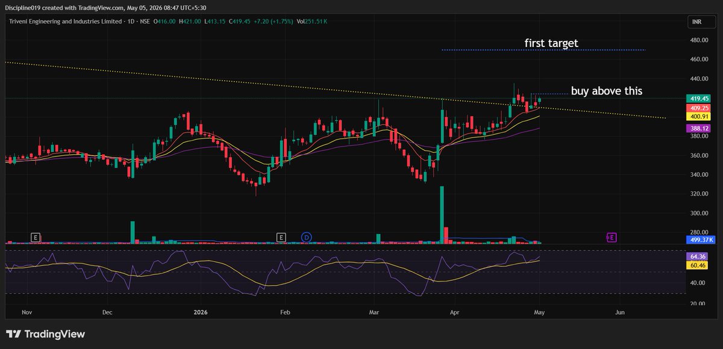Open the blue 'D' dividend marker
This screenshot has height=349, width=723.
pyautogui.click(x=307, y=238)
